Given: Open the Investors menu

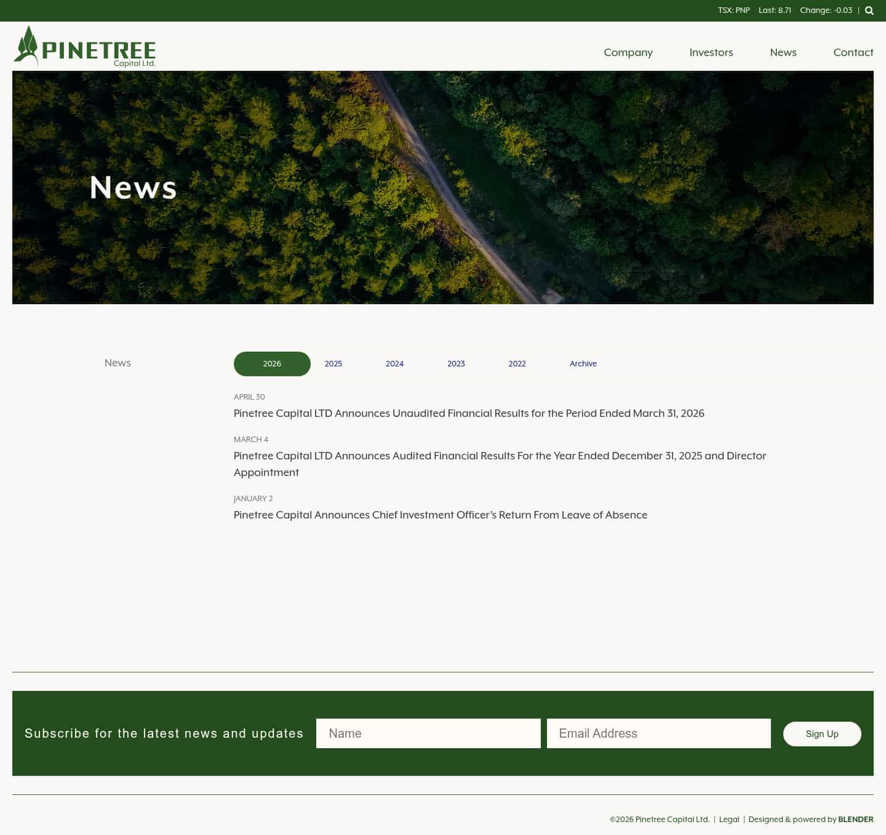Looking at the screenshot, I should point(711,52).
